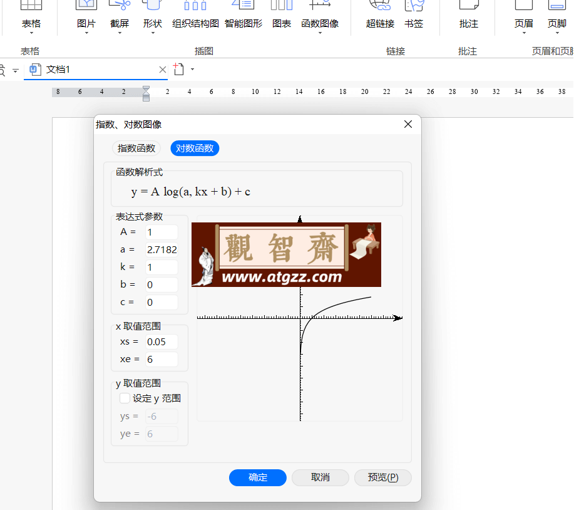Open the 页眉 header tool
The height and width of the screenshot is (510, 574).
click(524, 14)
